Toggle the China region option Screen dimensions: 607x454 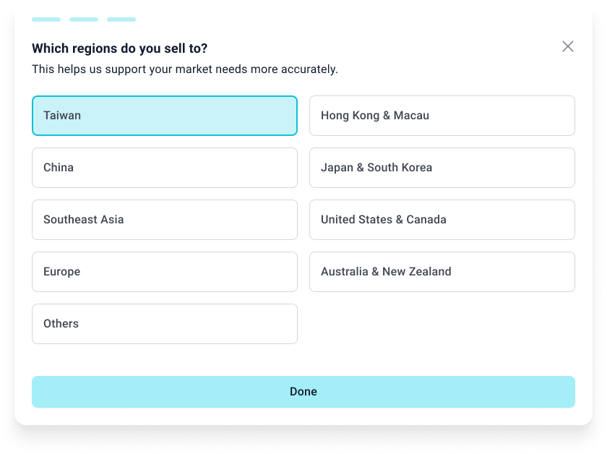coord(164,168)
